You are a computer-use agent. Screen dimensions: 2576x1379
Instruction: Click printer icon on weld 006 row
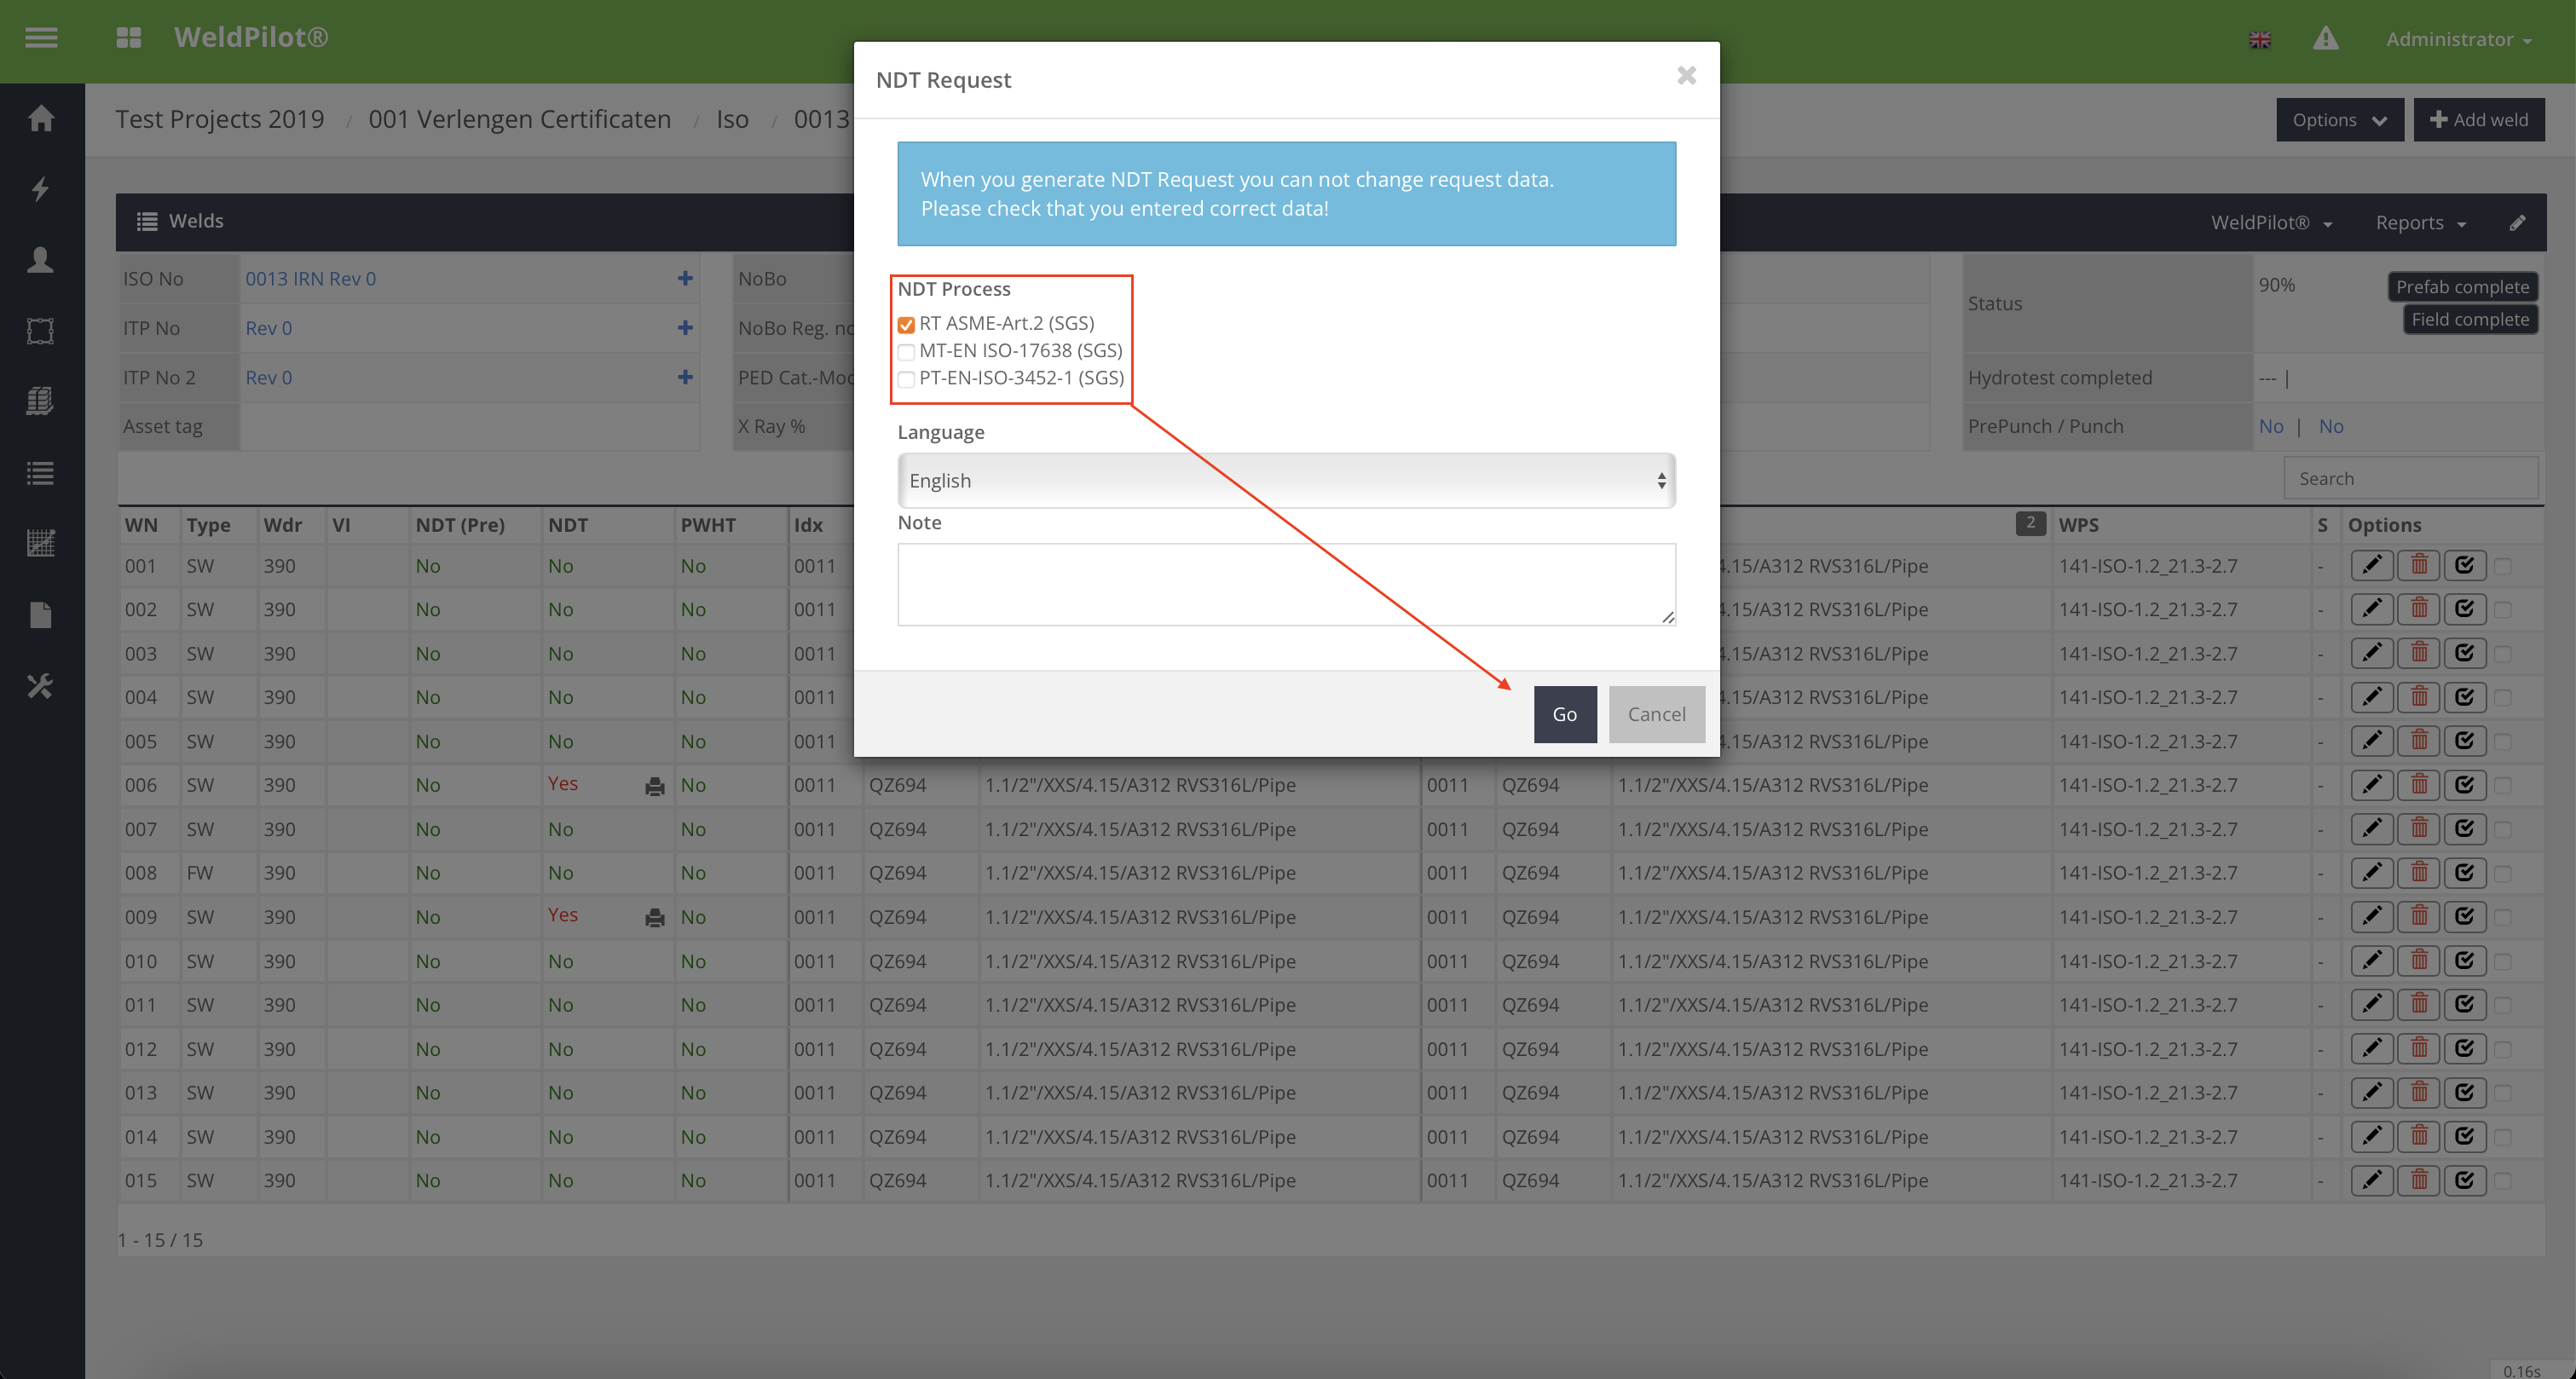[655, 787]
